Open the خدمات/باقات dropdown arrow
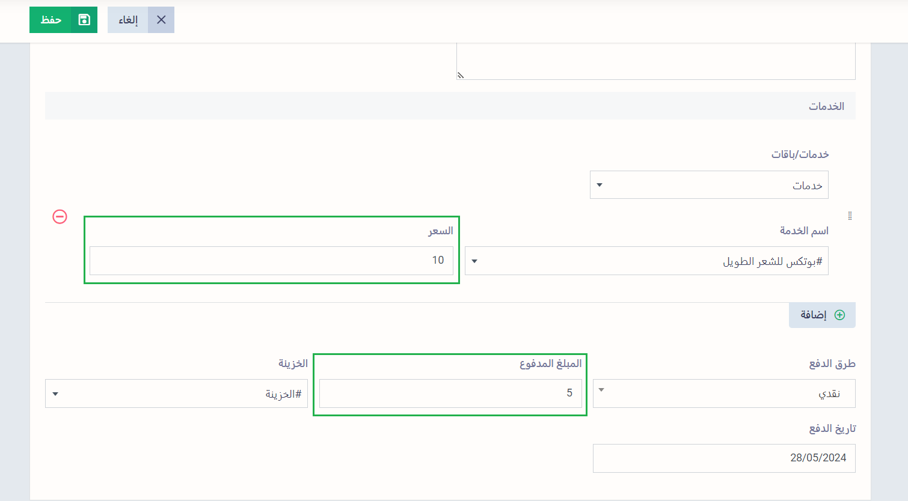Image resolution: width=908 pixels, height=501 pixels. (x=600, y=185)
